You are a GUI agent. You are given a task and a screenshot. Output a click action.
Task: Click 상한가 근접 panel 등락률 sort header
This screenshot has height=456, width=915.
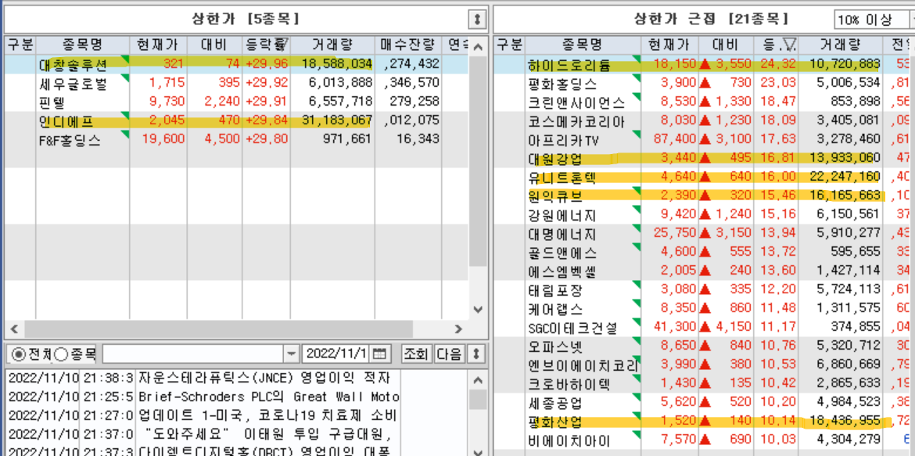[776, 45]
